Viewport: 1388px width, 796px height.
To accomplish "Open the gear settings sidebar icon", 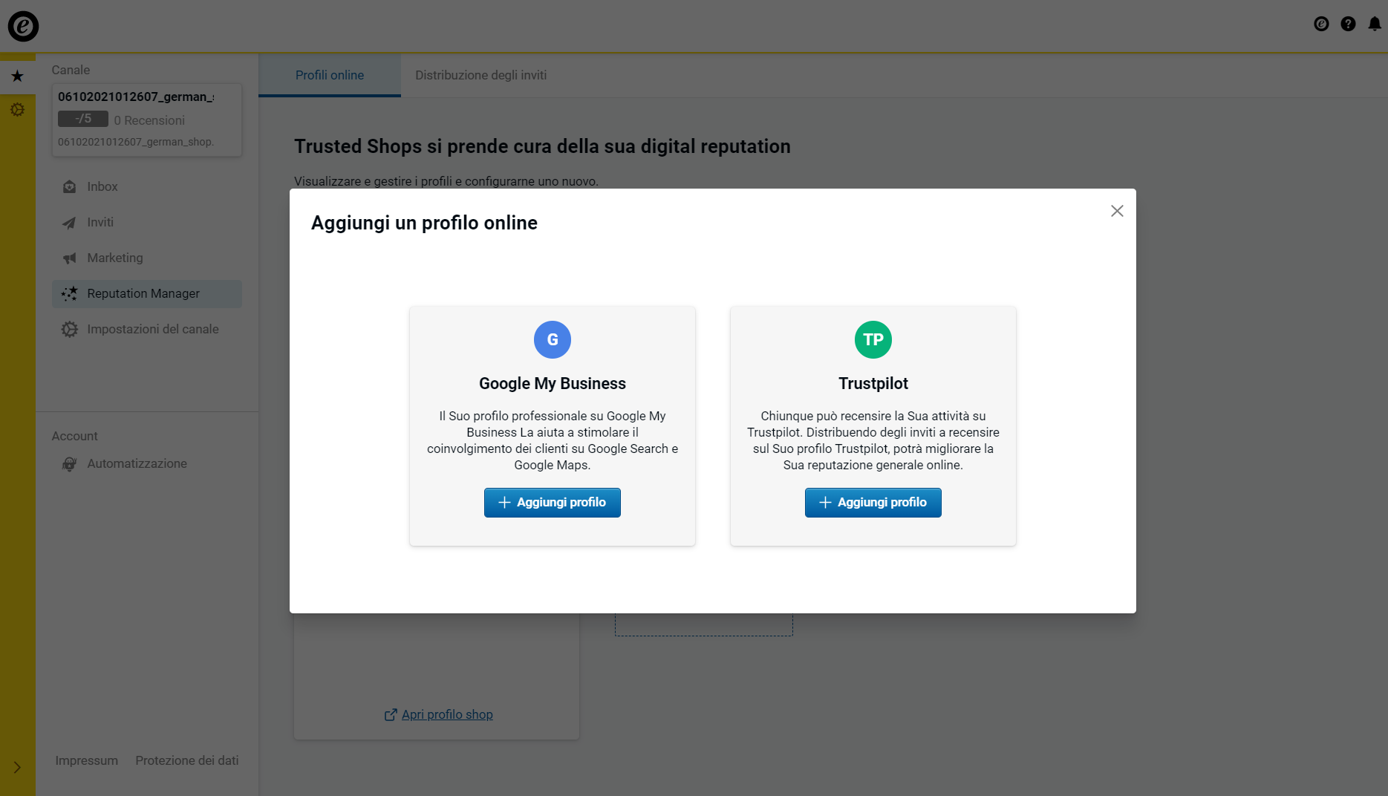I will point(17,110).
